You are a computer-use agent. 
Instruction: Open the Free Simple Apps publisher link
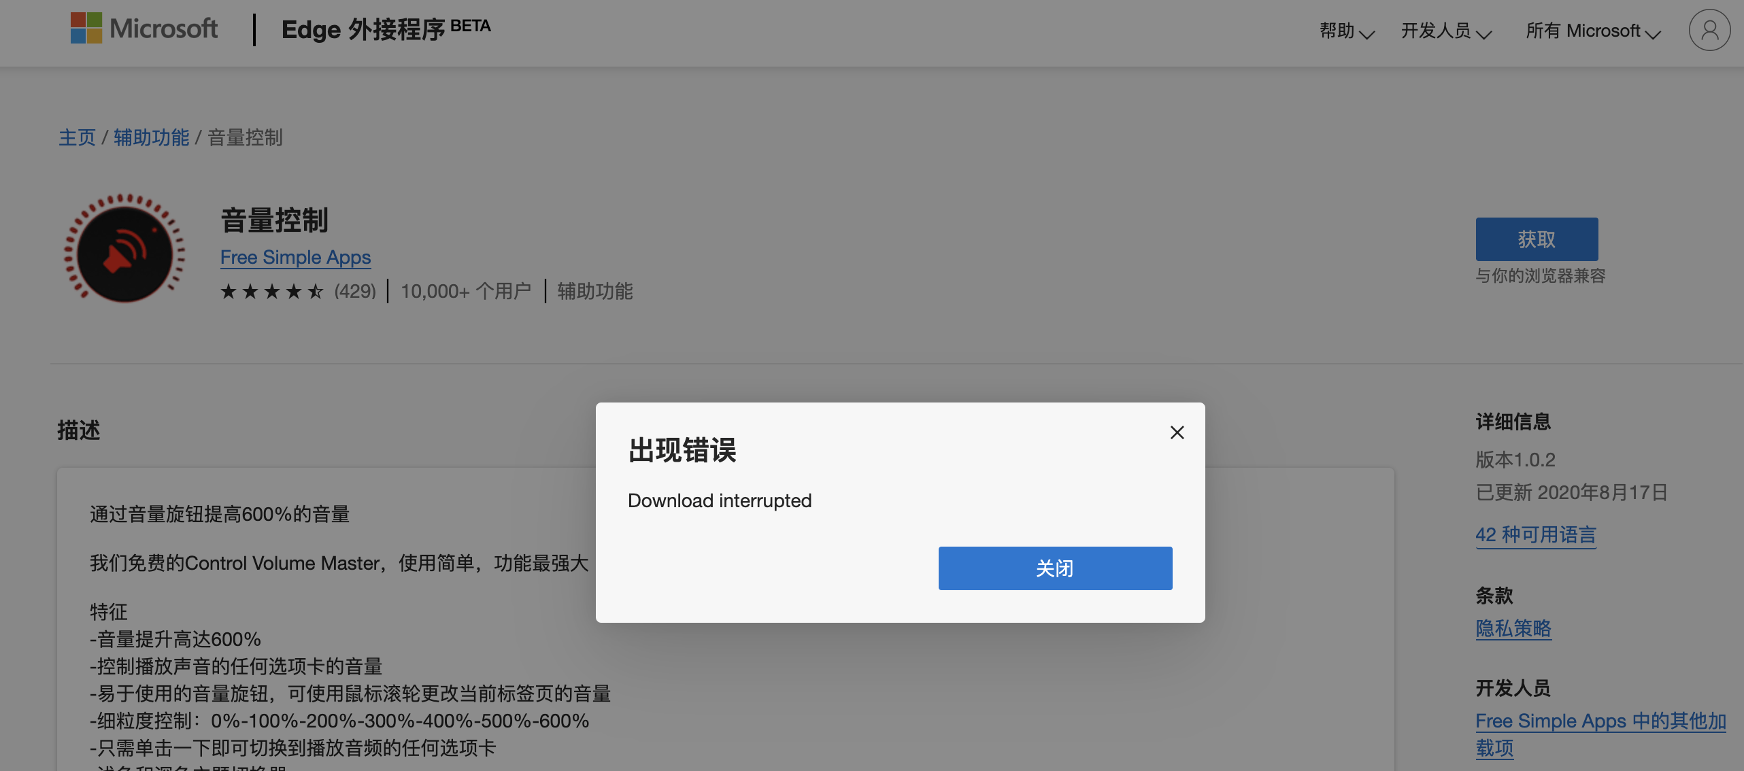tap(295, 258)
